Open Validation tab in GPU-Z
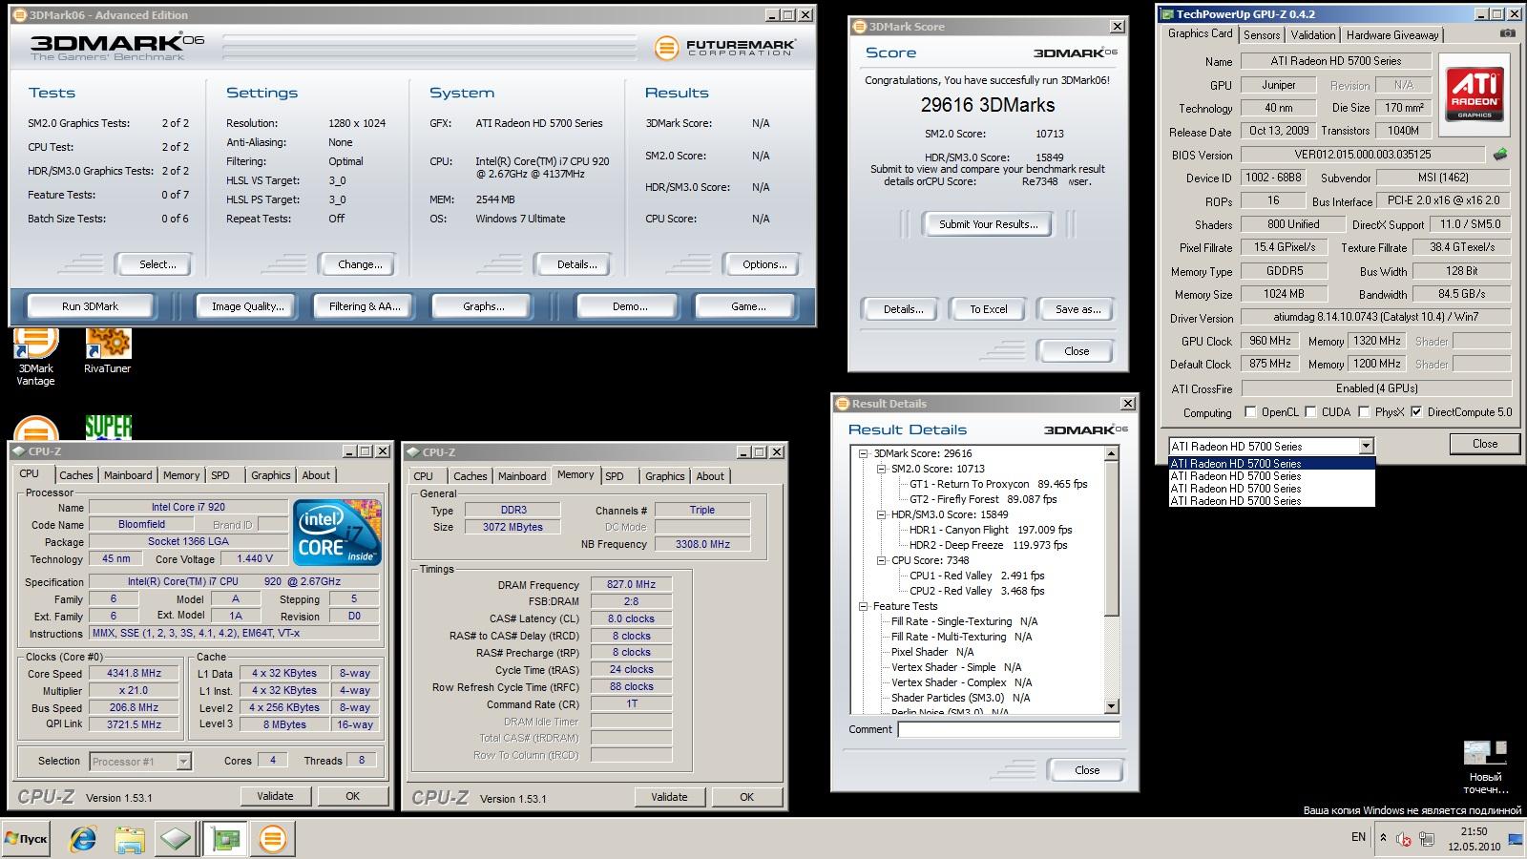Image resolution: width=1527 pixels, height=859 pixels. coord(1313,35)
